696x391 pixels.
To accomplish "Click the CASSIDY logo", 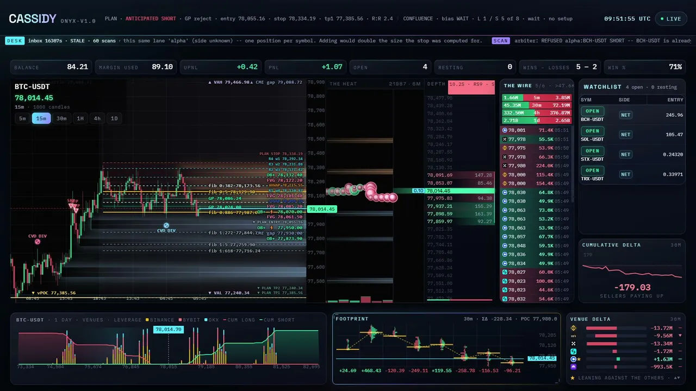I will [x=33, y=18].
